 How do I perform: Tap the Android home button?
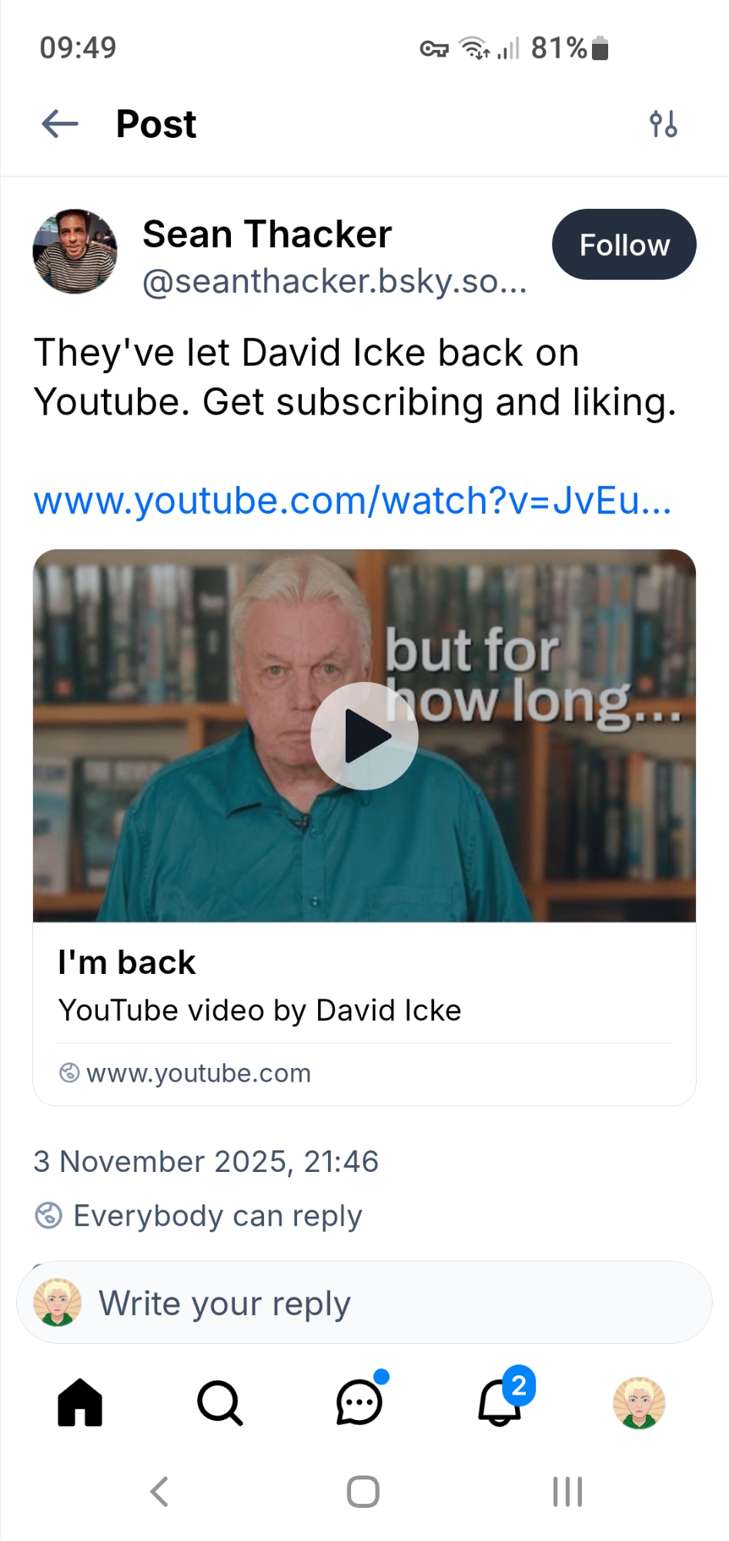363,1492
